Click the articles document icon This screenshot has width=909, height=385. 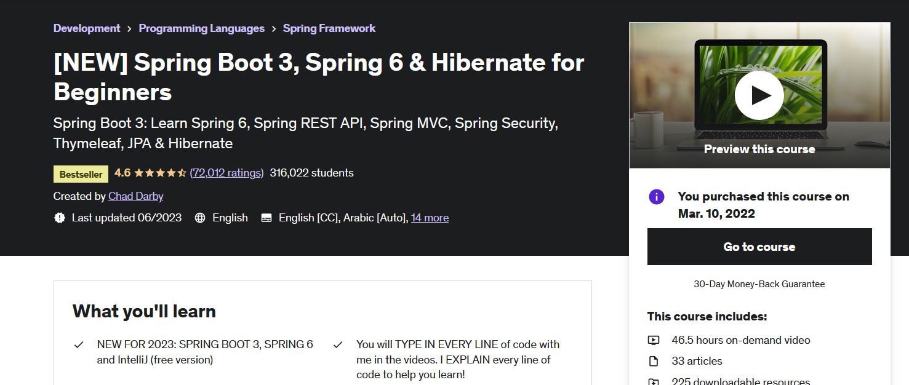[654, 361]
